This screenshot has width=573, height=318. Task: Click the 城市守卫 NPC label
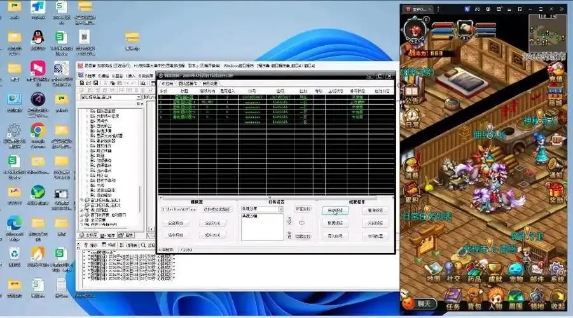click(527, 236)
